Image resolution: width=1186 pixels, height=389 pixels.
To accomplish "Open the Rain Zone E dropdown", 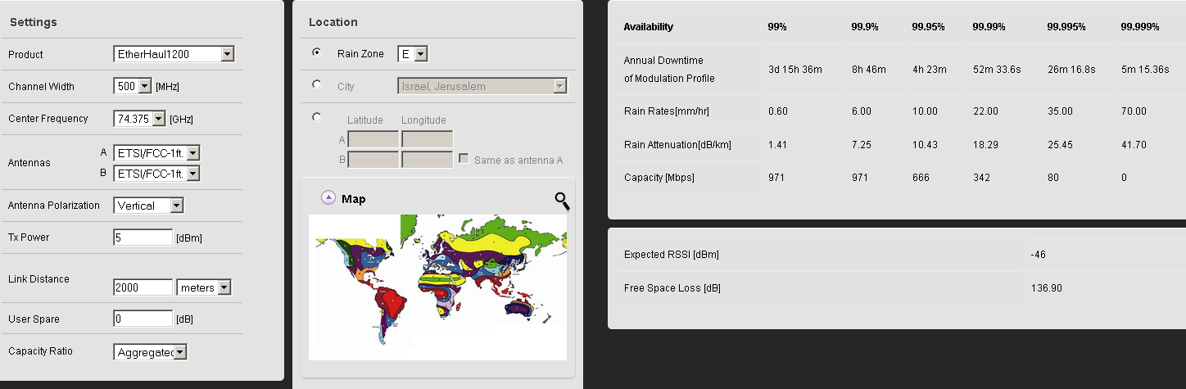I will coord(413,54).
